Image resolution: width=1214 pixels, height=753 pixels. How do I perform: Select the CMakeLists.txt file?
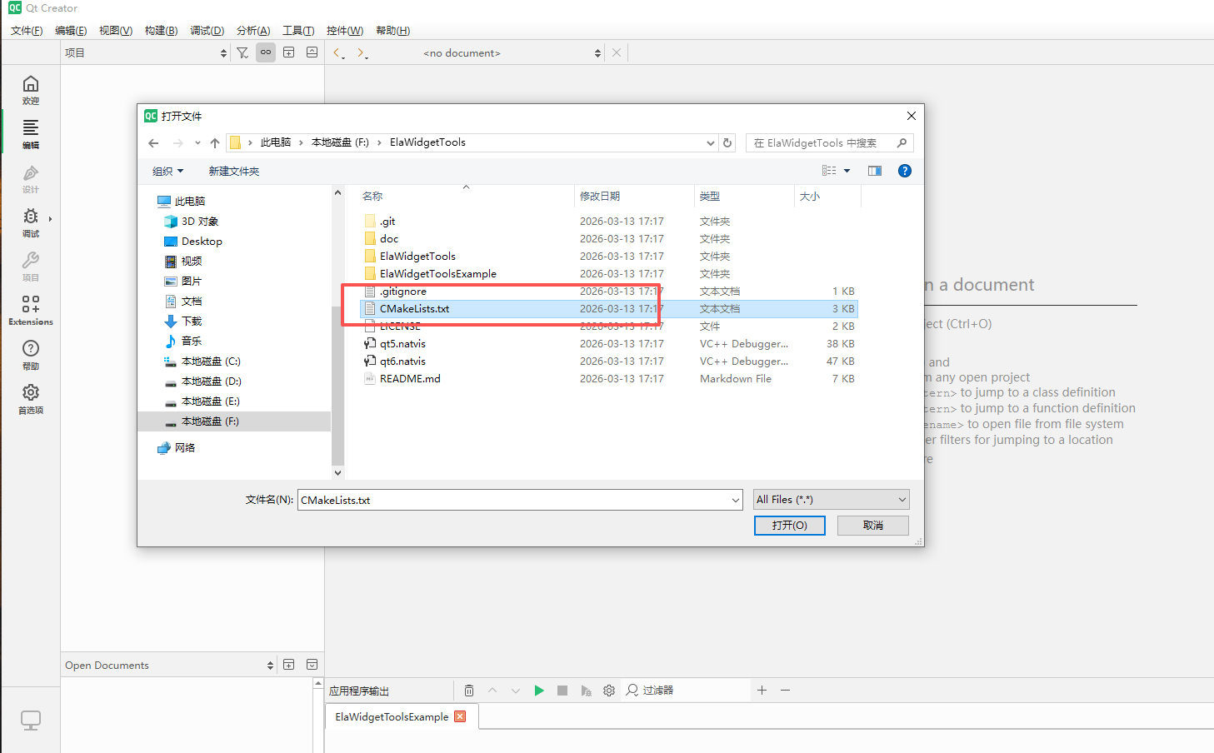(609, 309)
